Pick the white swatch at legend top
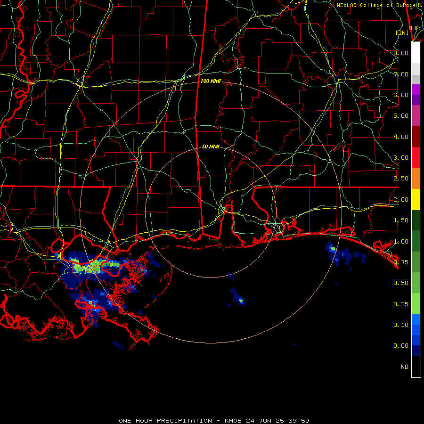424x424 pixels. click(416, 53)
